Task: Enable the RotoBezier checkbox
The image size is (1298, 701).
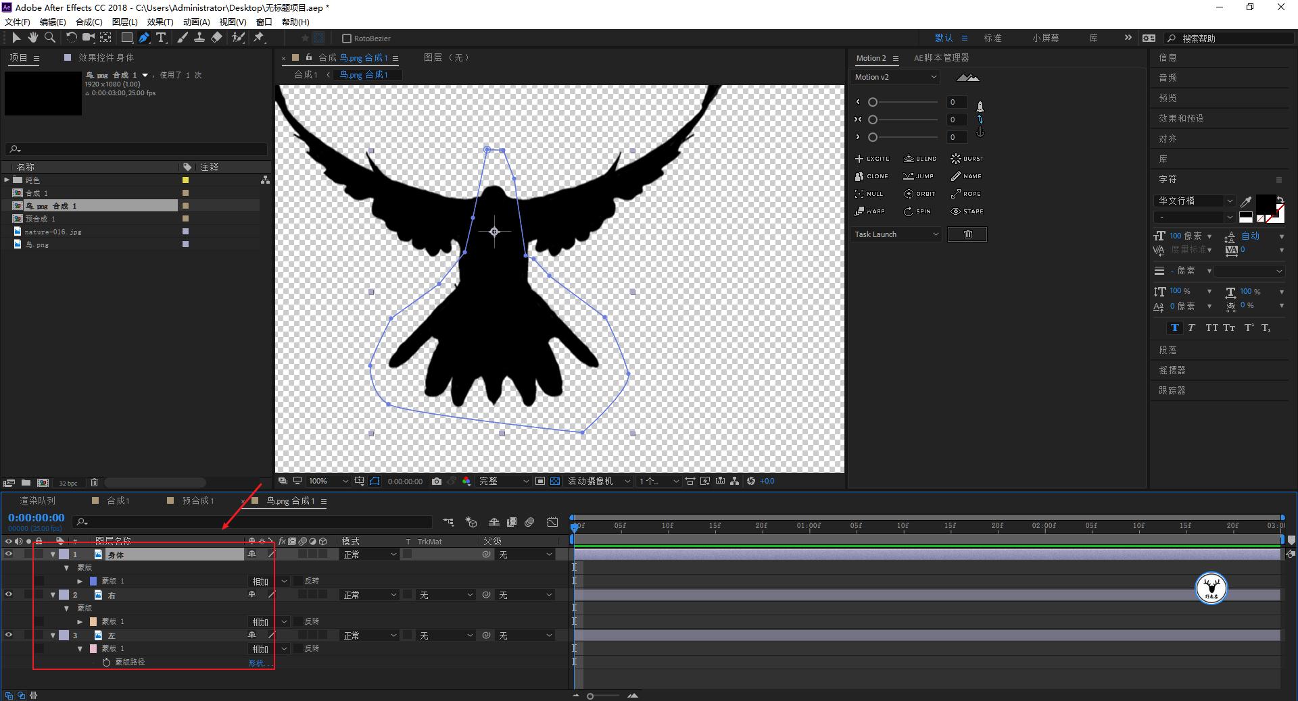Action: point(347,38)
